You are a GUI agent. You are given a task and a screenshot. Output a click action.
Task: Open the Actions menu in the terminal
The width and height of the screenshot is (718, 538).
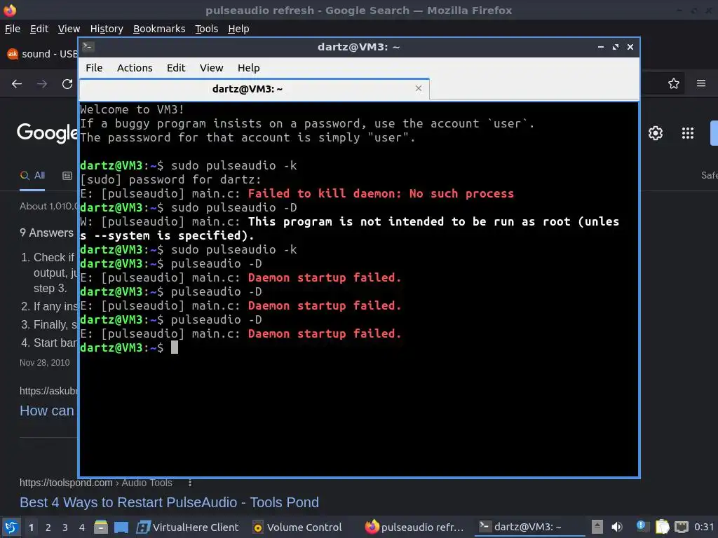coord(135,68)
